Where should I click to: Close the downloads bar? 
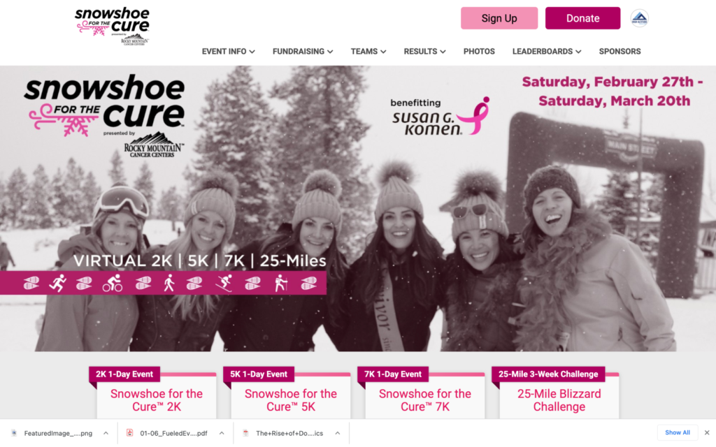click(x=707, y=432)
